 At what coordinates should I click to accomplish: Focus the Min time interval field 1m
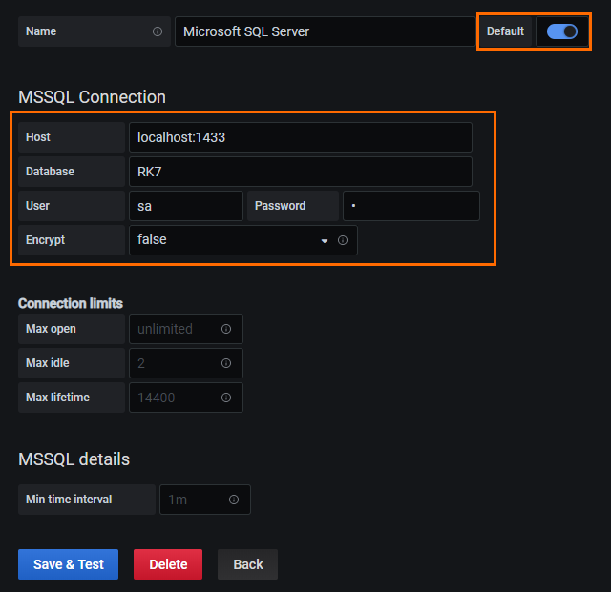tap(205, 500)
